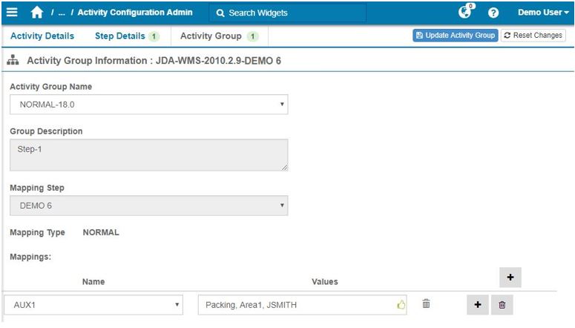The height and width of the screenshot is (328, 575).
Task: Click the Activity Group hierarchy icon
Action: pyautogui.click(x=13, y=60)
